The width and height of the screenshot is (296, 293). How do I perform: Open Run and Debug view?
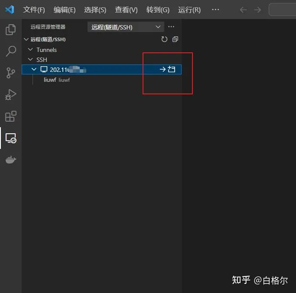pyautogui.click(x=10, y=95)
